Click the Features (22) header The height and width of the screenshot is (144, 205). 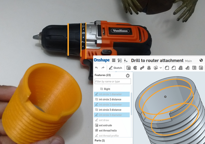pyautogui.click(x=103, y=75)
